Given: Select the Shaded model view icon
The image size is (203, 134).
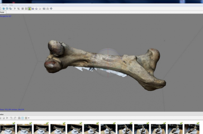Looking at the screenshot, I should 33,9.
